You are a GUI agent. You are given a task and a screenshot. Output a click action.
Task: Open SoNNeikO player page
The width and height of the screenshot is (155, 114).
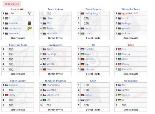click(14, 33)
